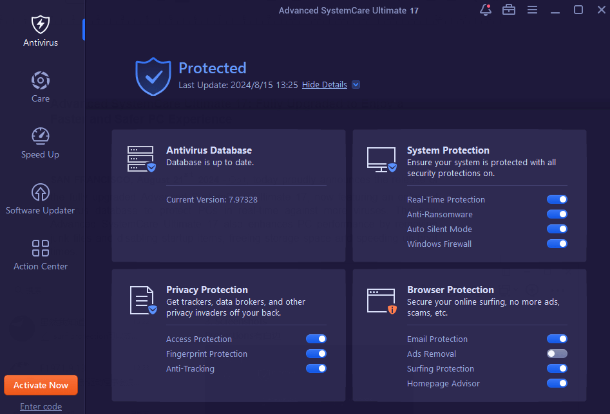Click the Protected status title
610x414 pixels.
click(213, 68)
